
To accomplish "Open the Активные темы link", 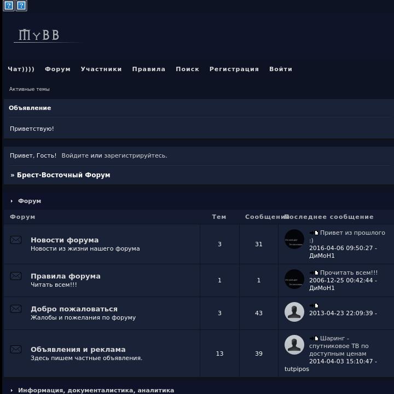I will tap(30, 89).
